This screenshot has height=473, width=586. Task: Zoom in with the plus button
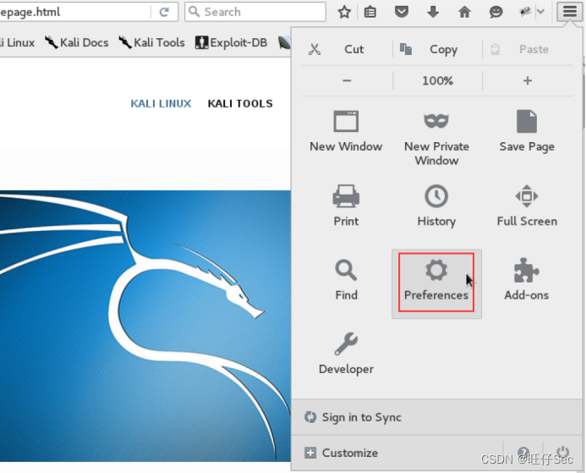[x=528, y=80]
